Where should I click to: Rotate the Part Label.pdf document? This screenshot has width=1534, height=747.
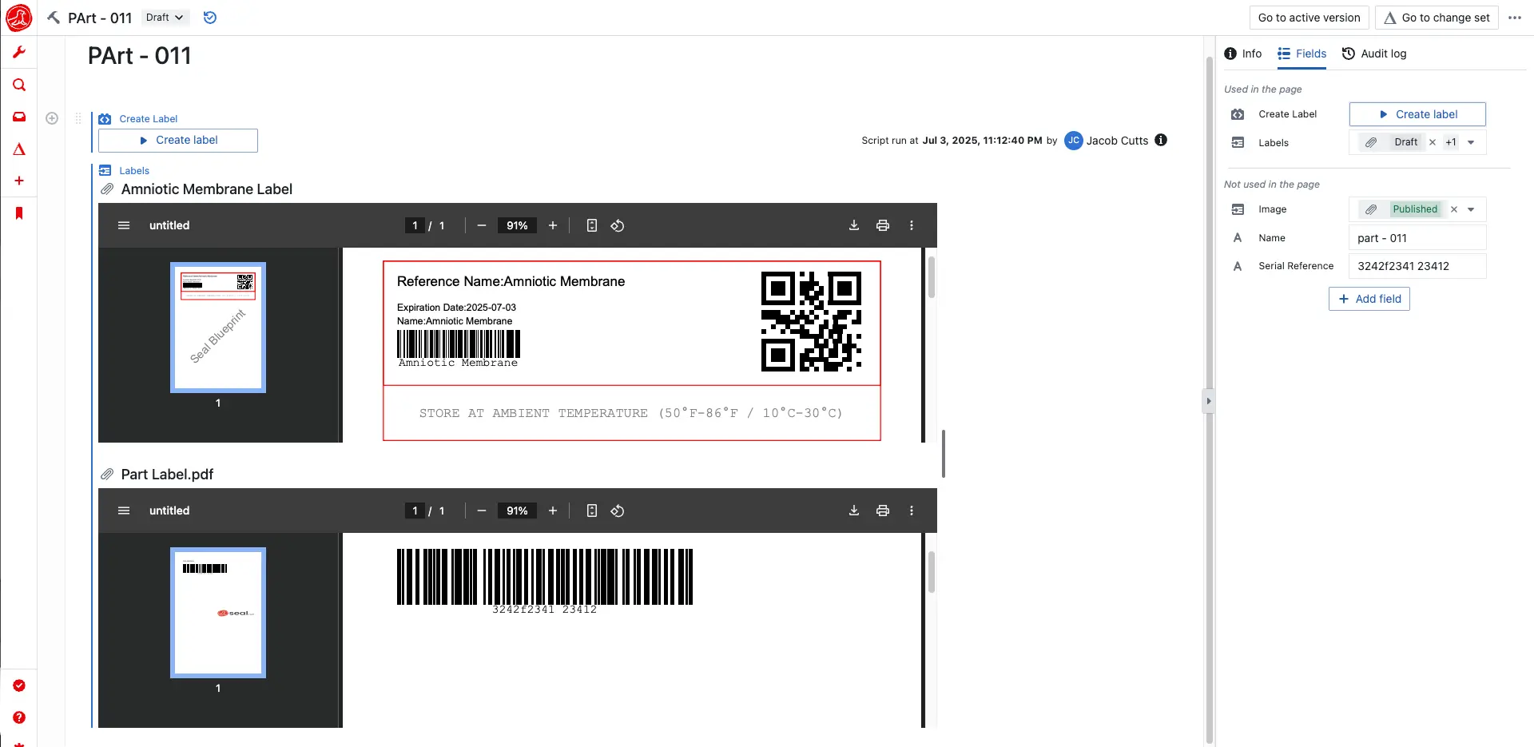click(618, 511)
